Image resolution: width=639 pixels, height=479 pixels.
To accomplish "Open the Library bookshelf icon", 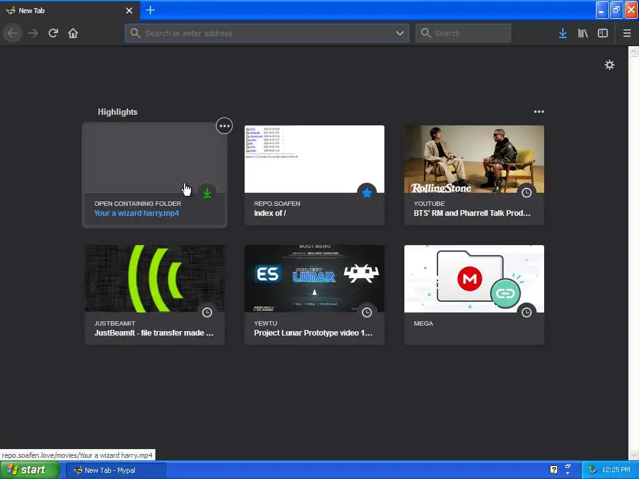I will pyautogui.click(x=583, y=33).
